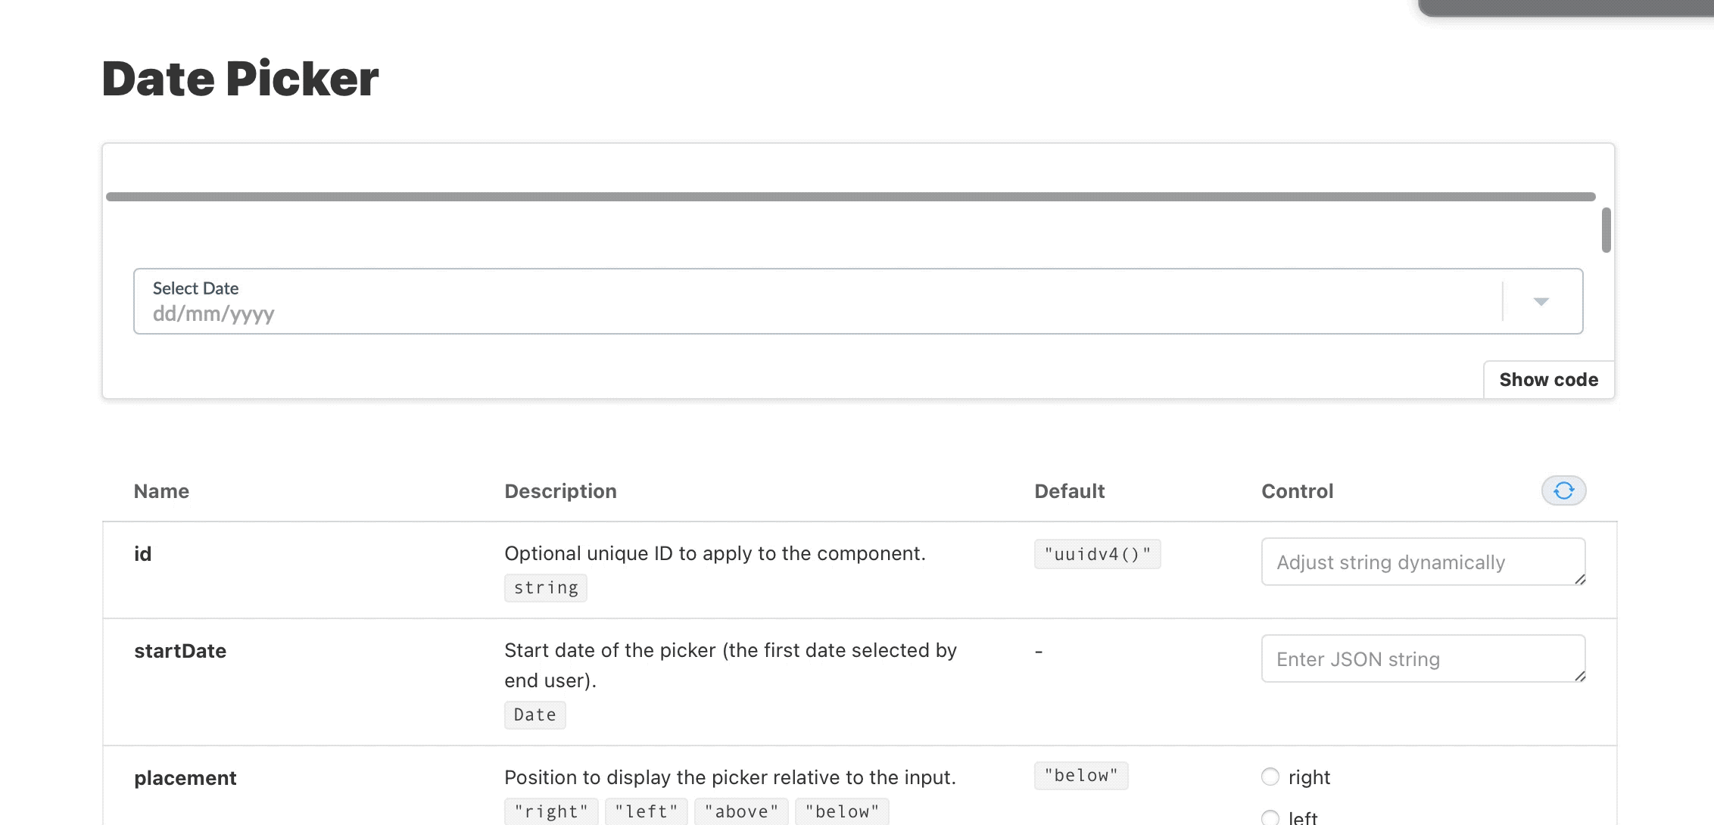Click the Date Picker page heading
Screen dimensions: 1714x825
pyautogui.click(x=239, y=78)
